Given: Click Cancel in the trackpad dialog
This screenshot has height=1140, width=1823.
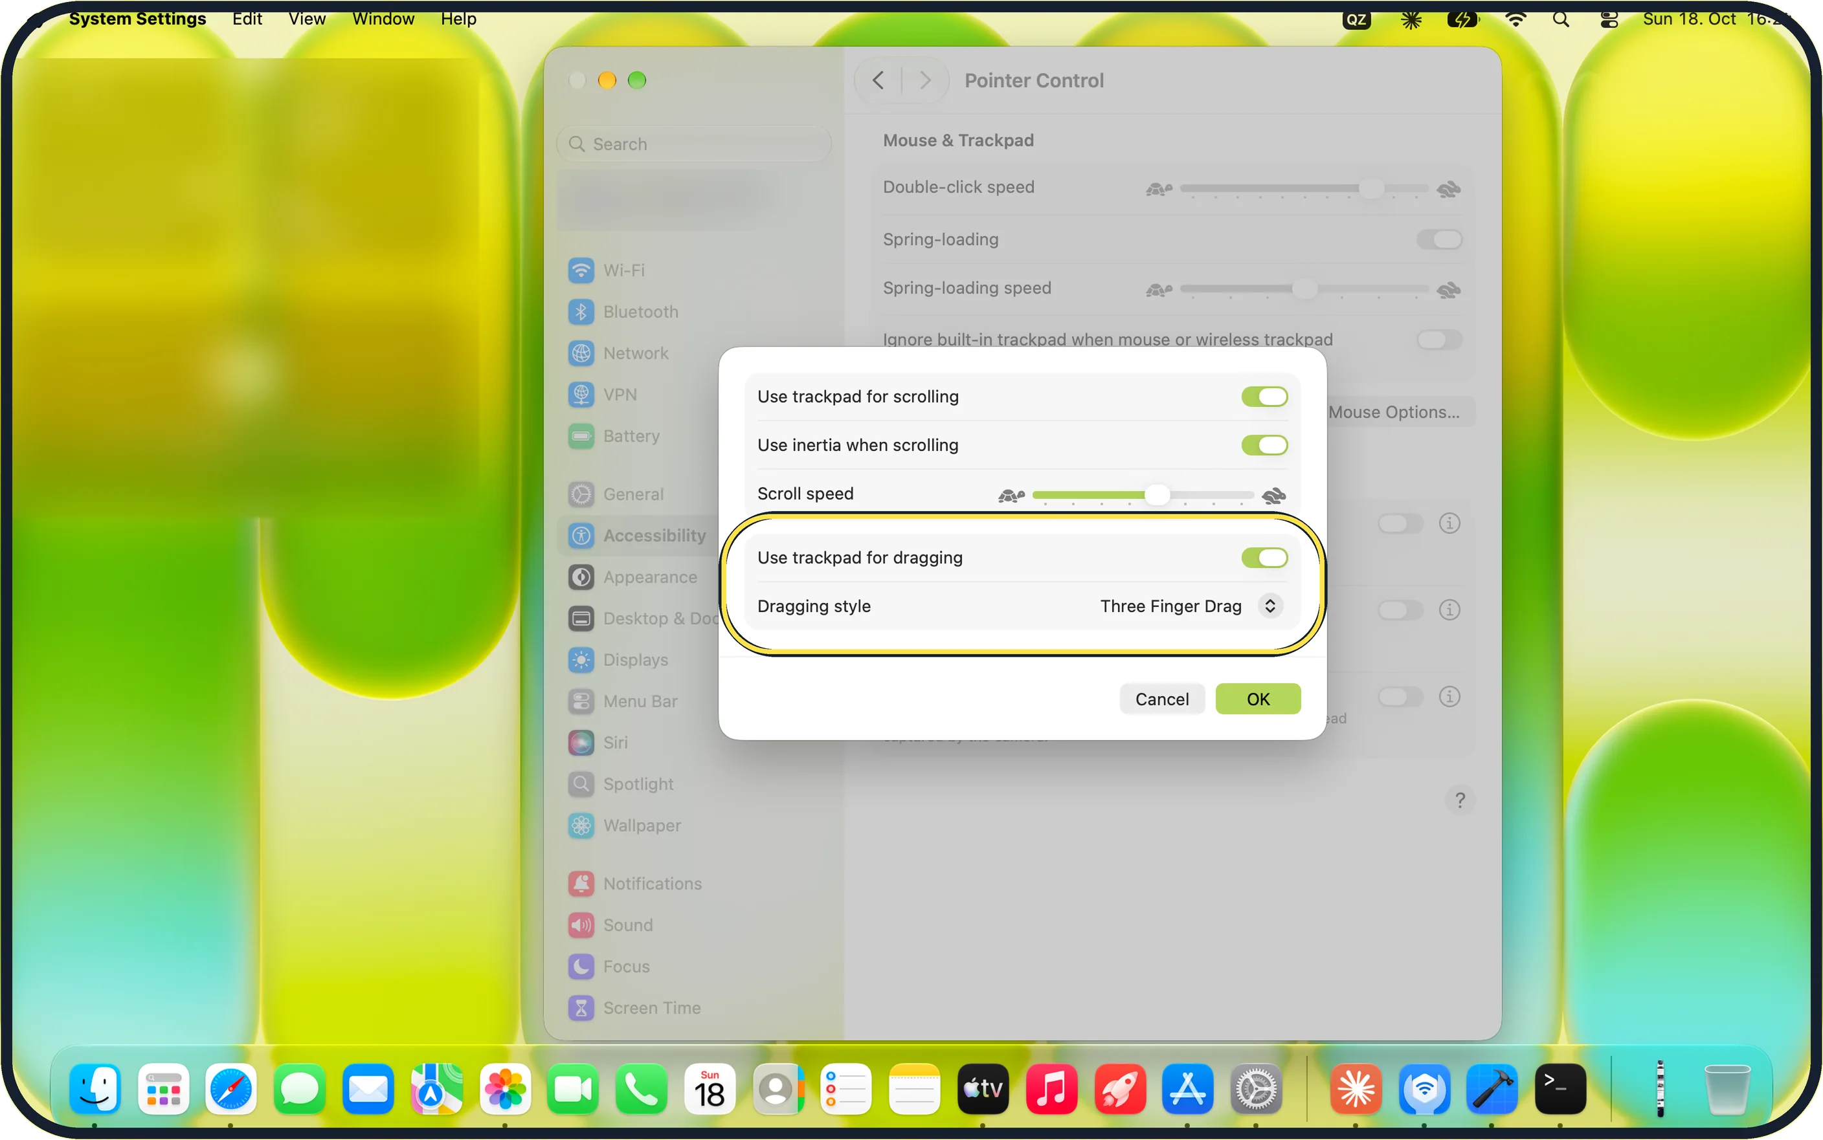Looking at the screenshot, I should click(1161, 699).
